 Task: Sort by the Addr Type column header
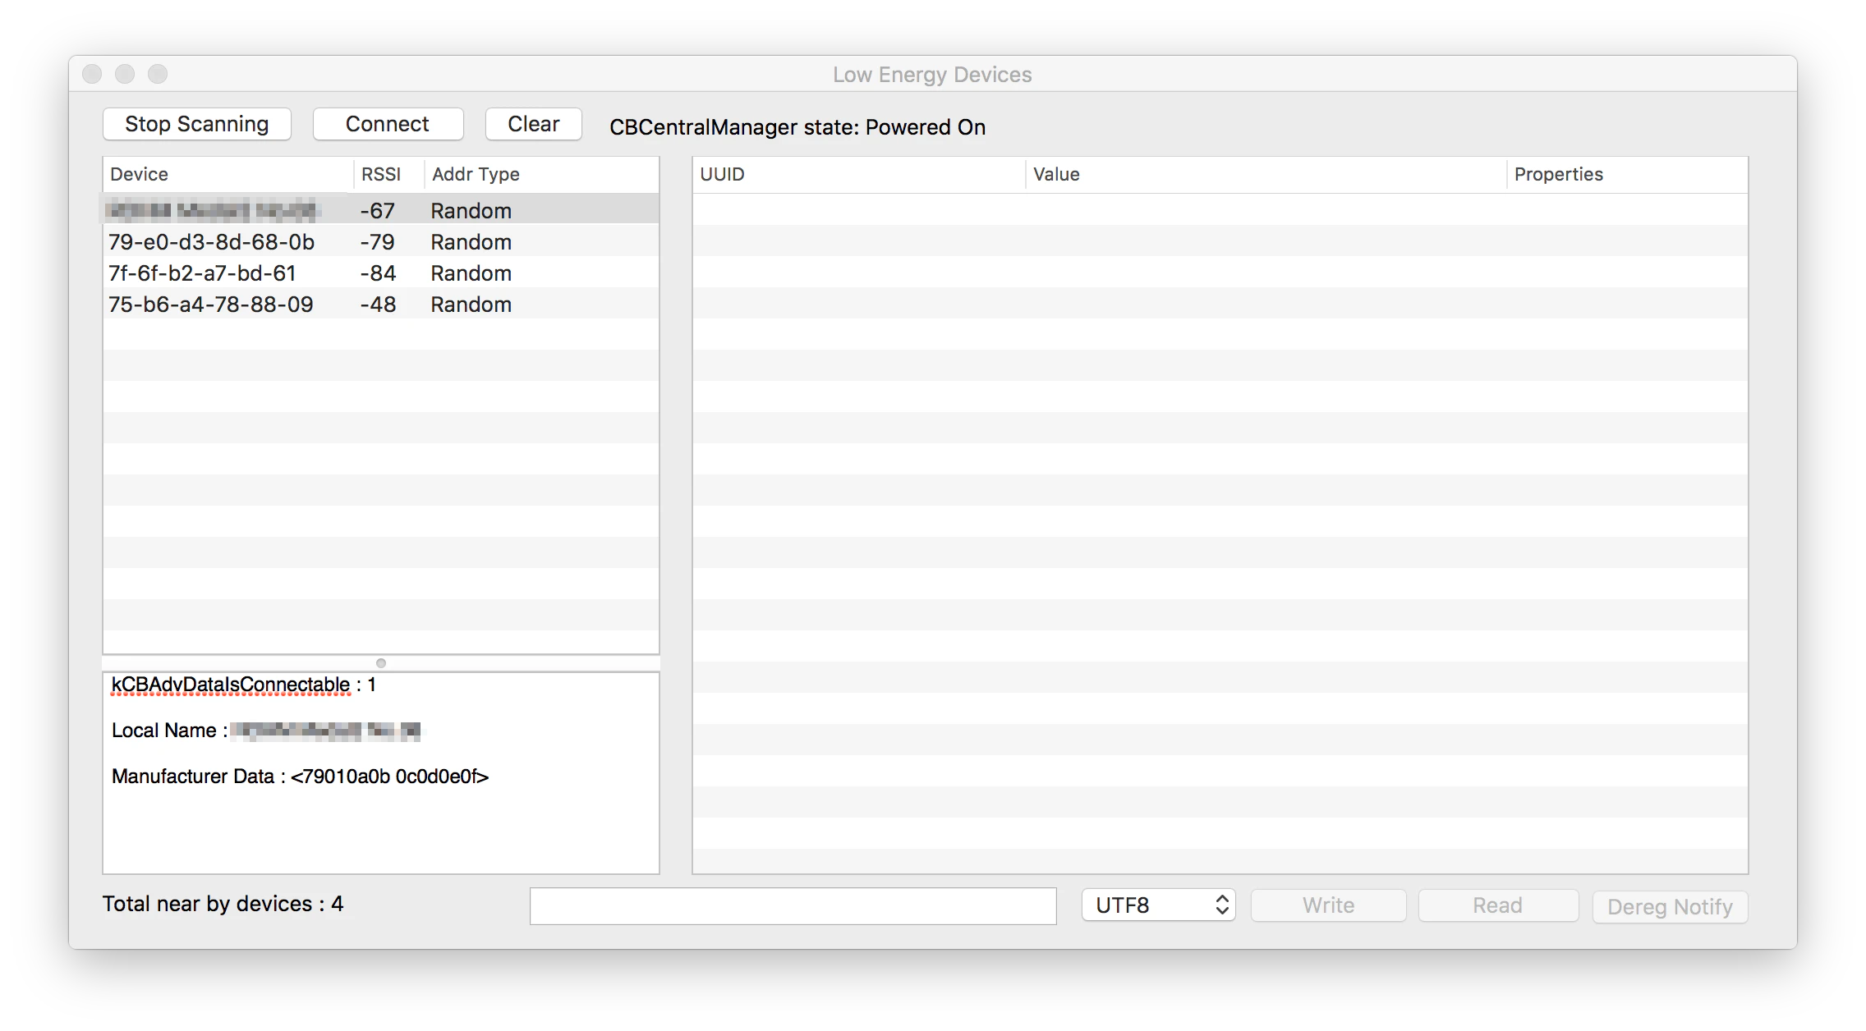[x=542, y=174]
